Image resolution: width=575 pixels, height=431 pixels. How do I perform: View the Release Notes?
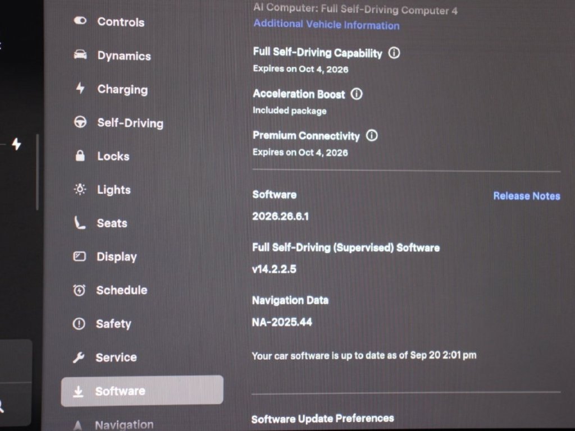point(527,196)
